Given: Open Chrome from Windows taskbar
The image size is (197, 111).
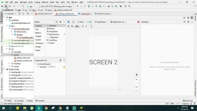Looking at the screenshot, I should 46,108.
